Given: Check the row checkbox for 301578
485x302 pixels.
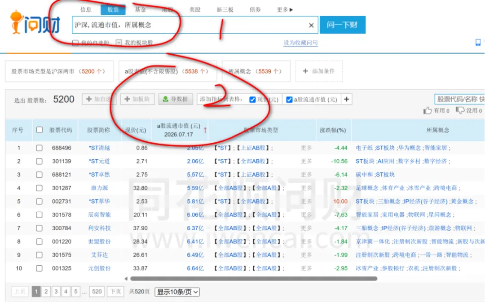Looking at the screenshot, I should (x=39, y=215).
